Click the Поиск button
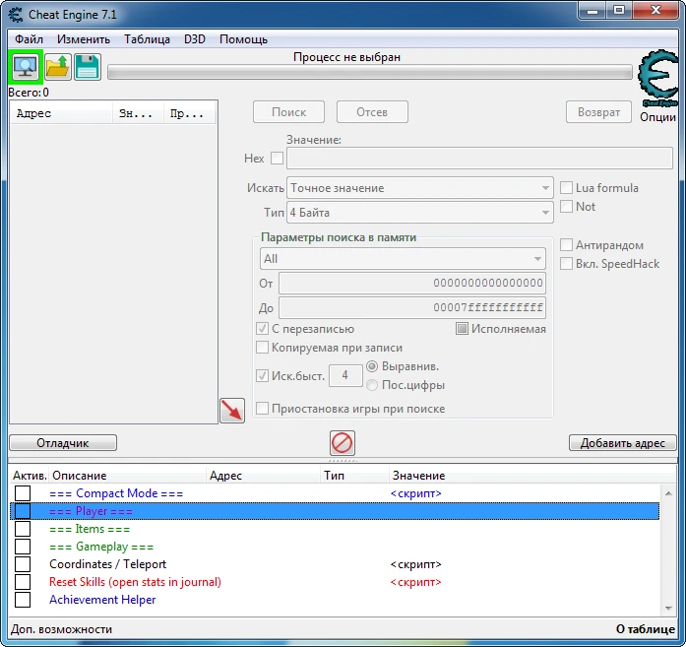686x647 pixels. (x=288, y=112)
